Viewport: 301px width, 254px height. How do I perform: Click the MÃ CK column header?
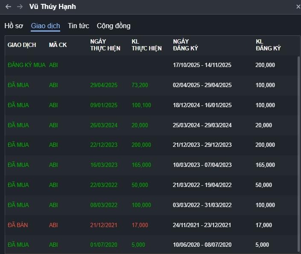point(58,45)
